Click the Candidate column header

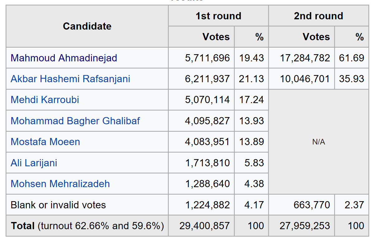(87, 26)
